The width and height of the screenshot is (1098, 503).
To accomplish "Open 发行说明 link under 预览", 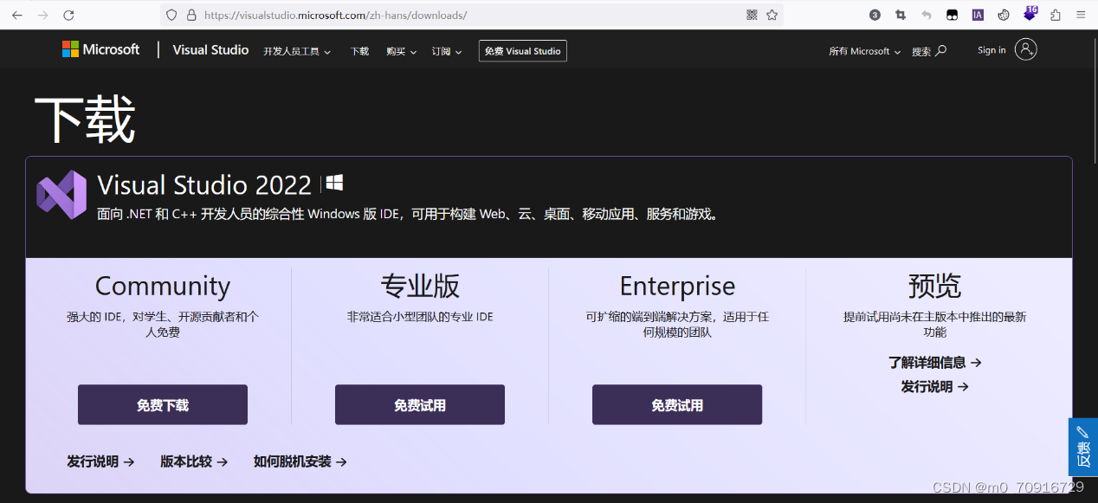I will 935,387.
